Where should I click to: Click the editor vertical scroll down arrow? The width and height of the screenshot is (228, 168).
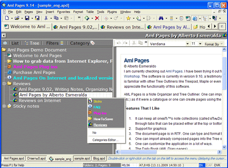[x=224, y=147]
